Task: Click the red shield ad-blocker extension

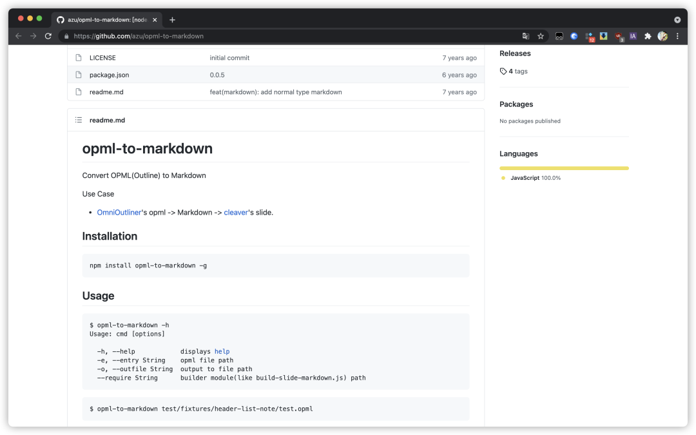Action: (618, 36)
